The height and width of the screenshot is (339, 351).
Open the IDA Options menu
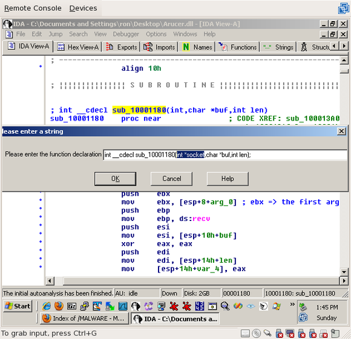[156, 34]
